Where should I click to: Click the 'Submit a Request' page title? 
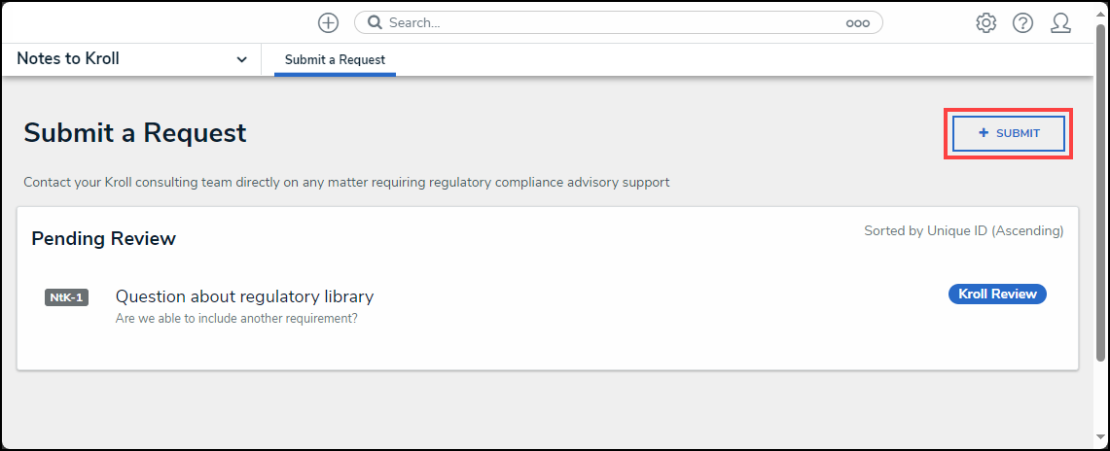[x=135, y=133]
